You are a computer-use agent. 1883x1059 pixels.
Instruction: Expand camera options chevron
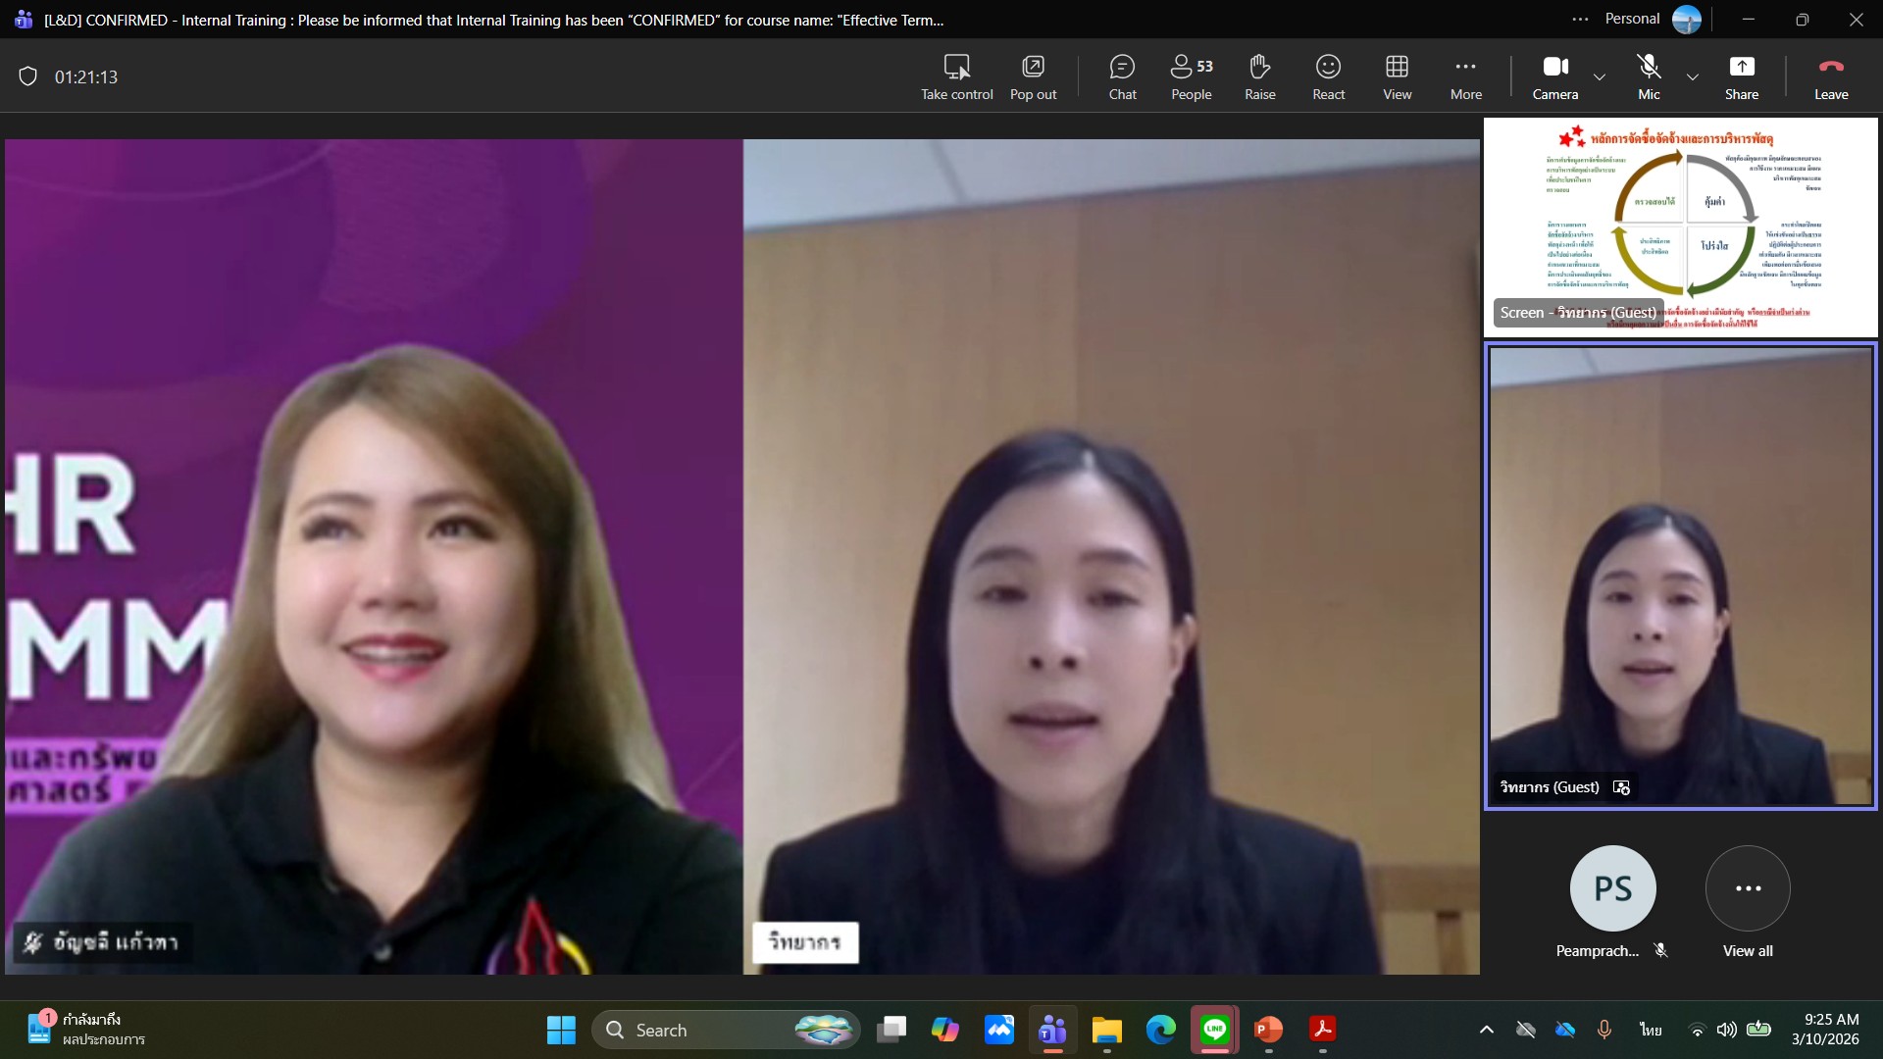click(x=1600, y=77)
